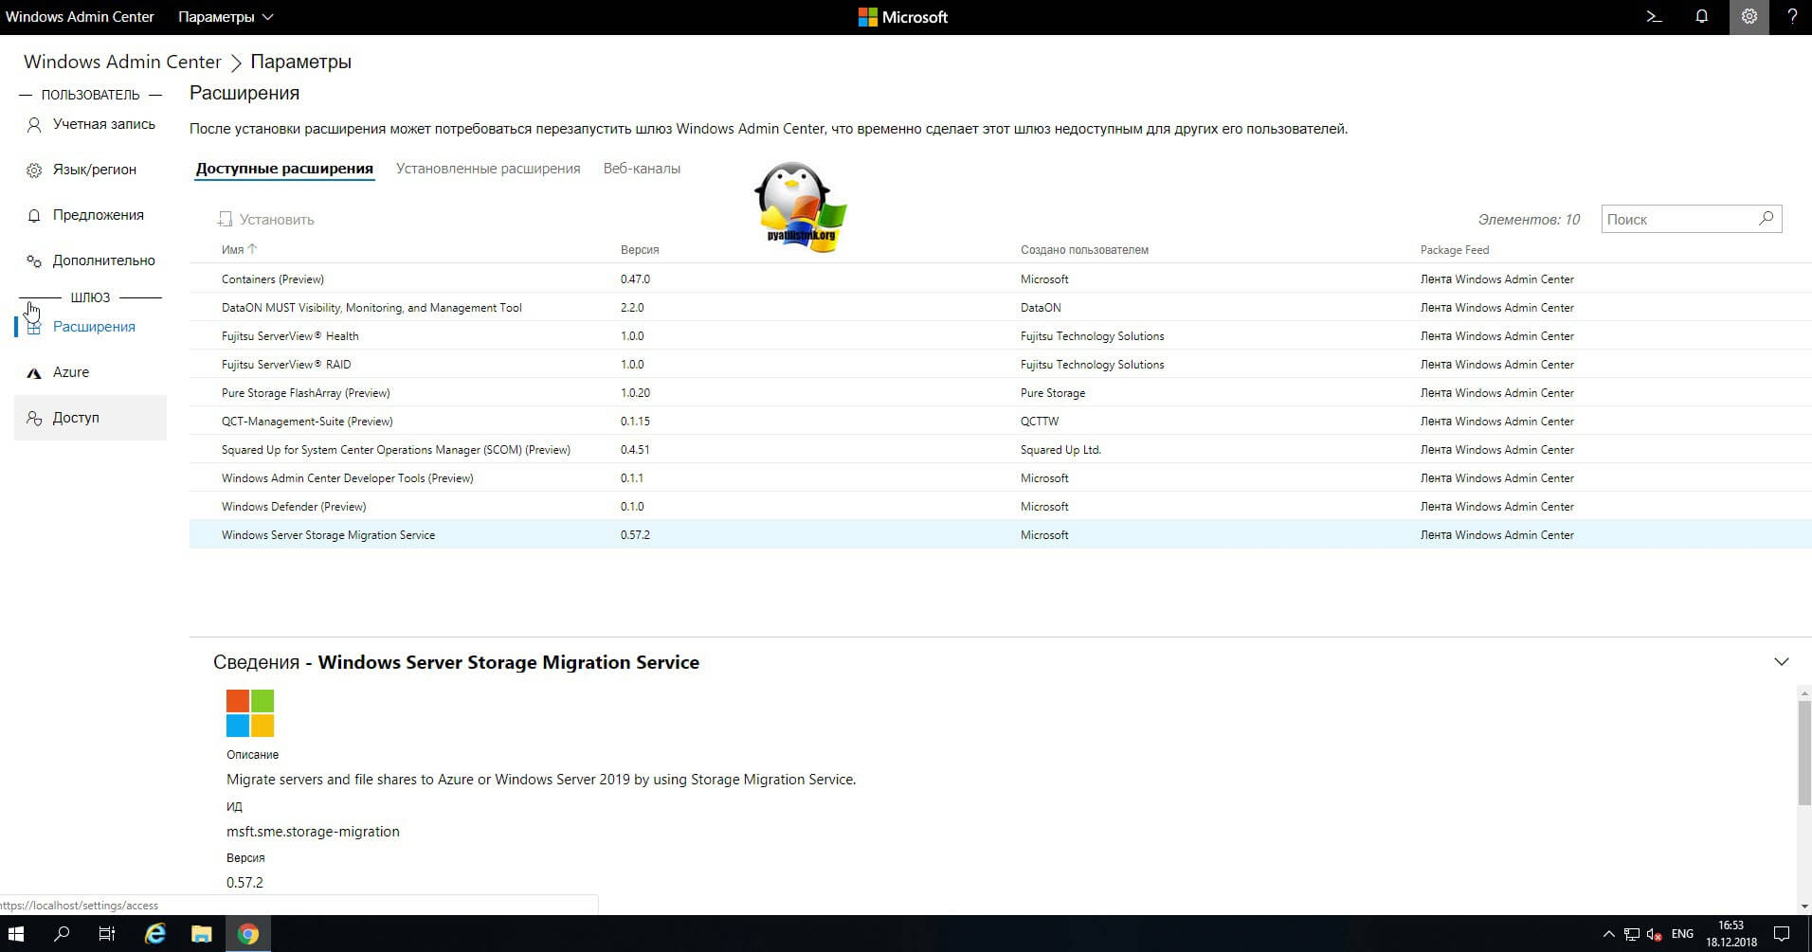This screenshot has height=952, width=1812.
Task: Click the Azure logo icon
Action: (x=34, y=372)
